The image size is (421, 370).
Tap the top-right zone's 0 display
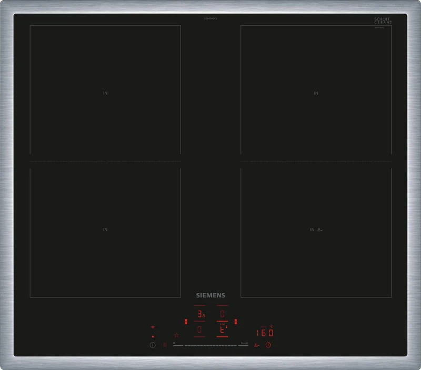pos(222,313)
